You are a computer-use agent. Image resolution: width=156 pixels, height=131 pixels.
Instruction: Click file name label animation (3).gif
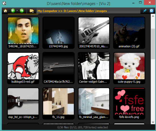tap(129, 46)
